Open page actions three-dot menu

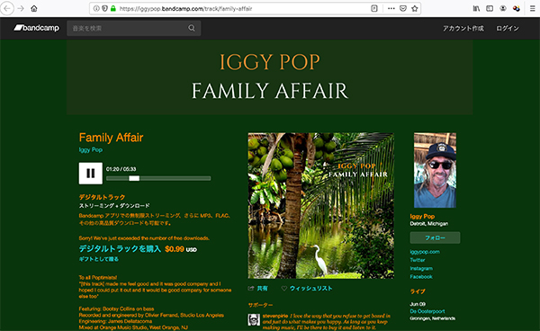click(x=391, y=9)
